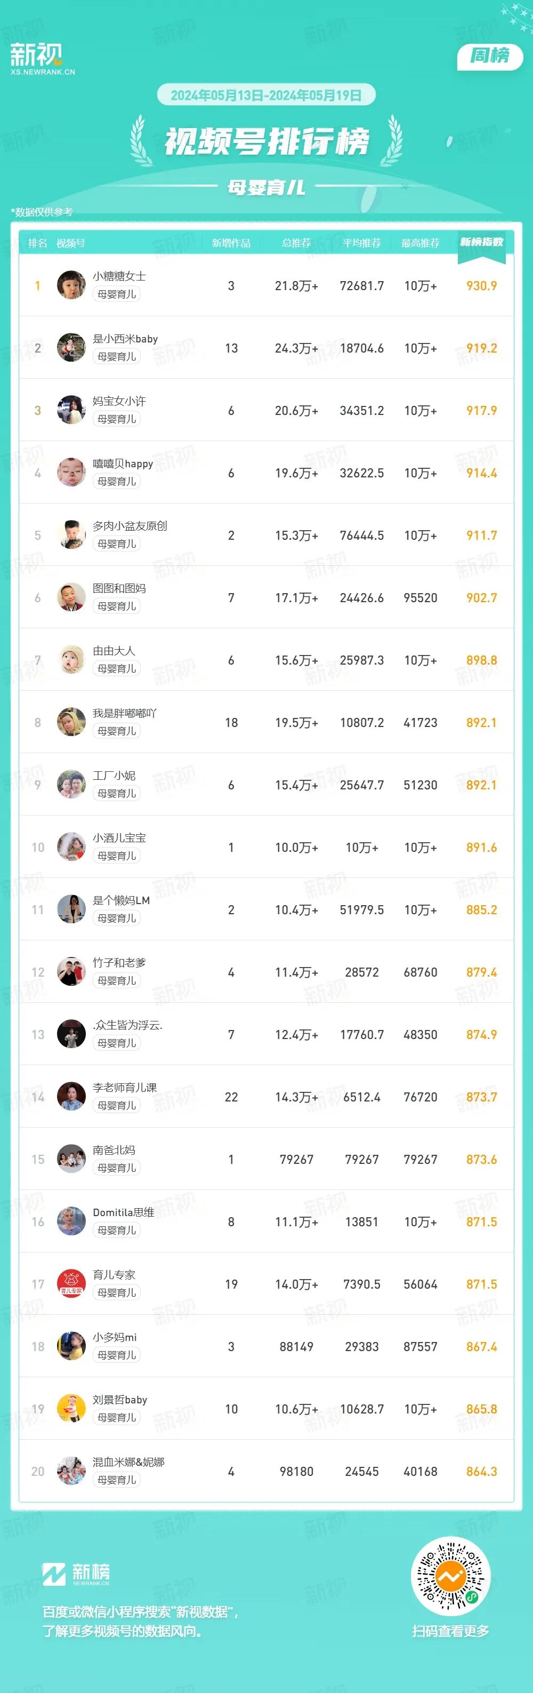Click the 930.9 index score for rank one

pyautogui.click(x=481, y=286)
